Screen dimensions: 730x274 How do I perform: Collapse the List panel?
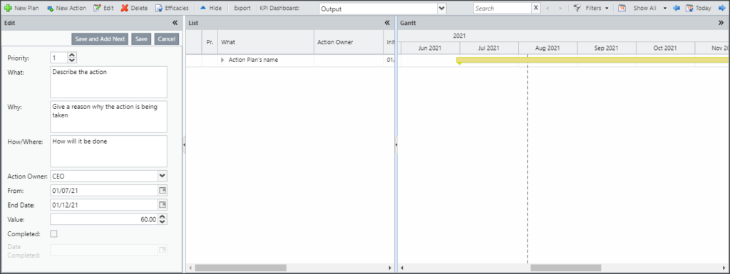(387, 22)
